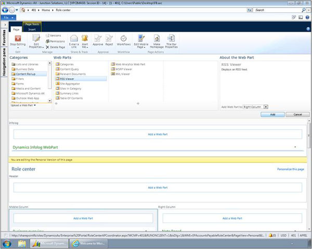Viewport: 312px width, 249px height.
Task: Click the help question mark icon
Action: click(307, 18)
